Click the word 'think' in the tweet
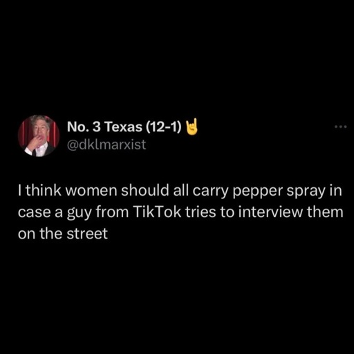 (x=44, y=191)
